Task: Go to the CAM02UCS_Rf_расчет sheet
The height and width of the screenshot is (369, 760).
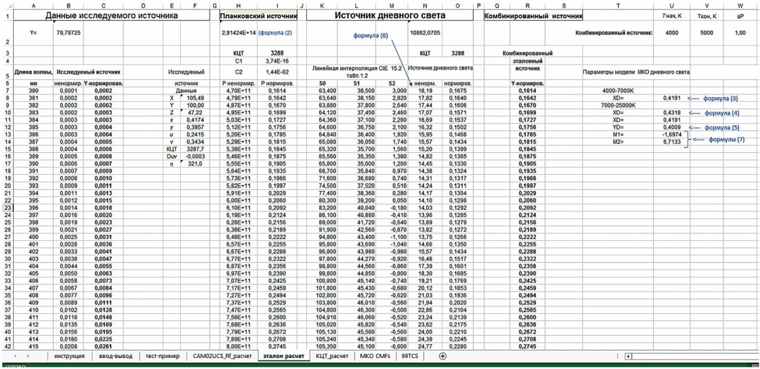Action: 221,356
